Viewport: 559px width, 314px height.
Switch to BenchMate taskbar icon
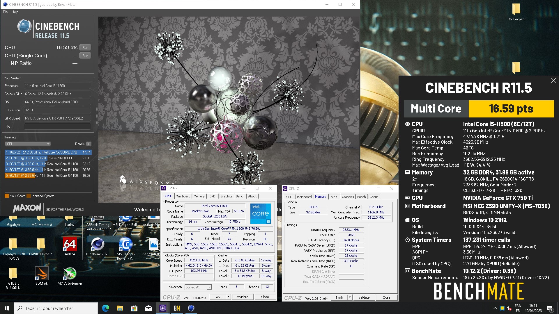(177, 308)
